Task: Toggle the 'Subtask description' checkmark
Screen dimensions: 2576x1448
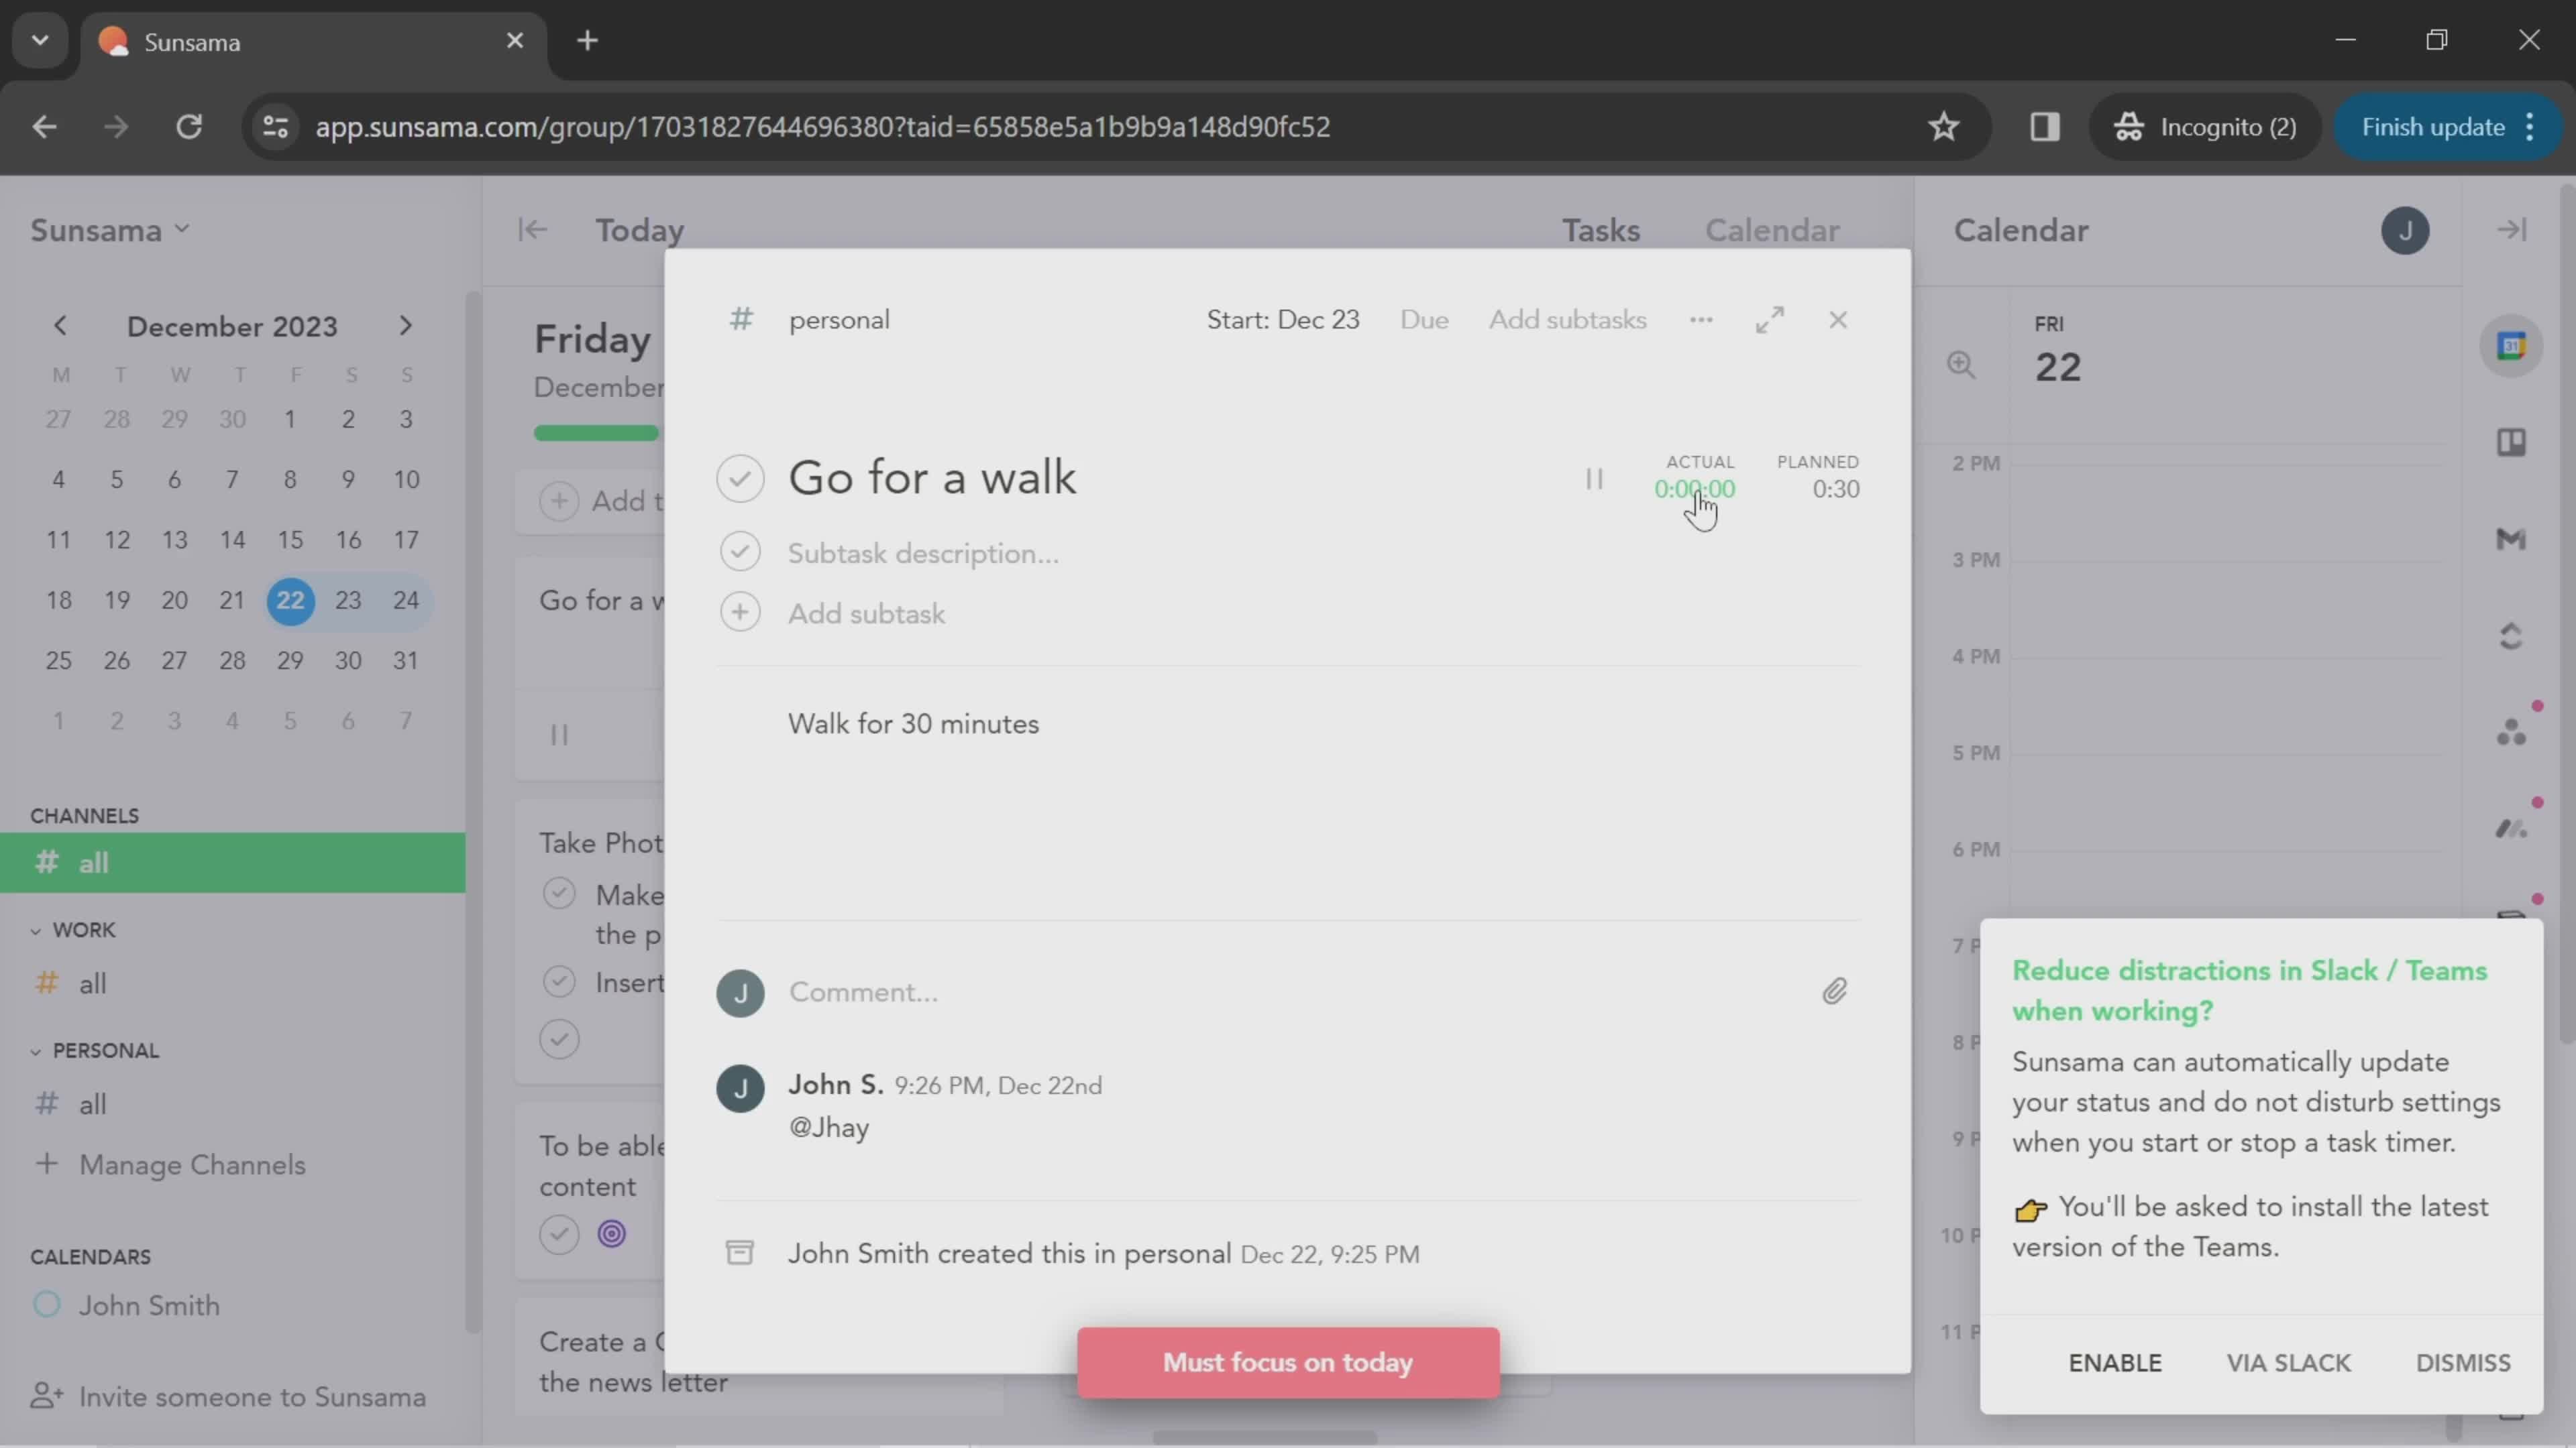Action: (741, 552)
